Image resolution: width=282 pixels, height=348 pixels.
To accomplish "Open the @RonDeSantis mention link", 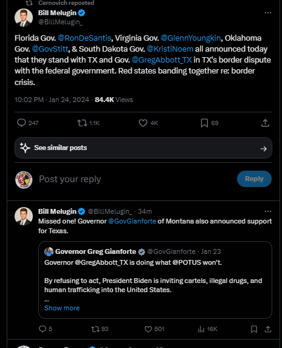I will pos(84,38).
